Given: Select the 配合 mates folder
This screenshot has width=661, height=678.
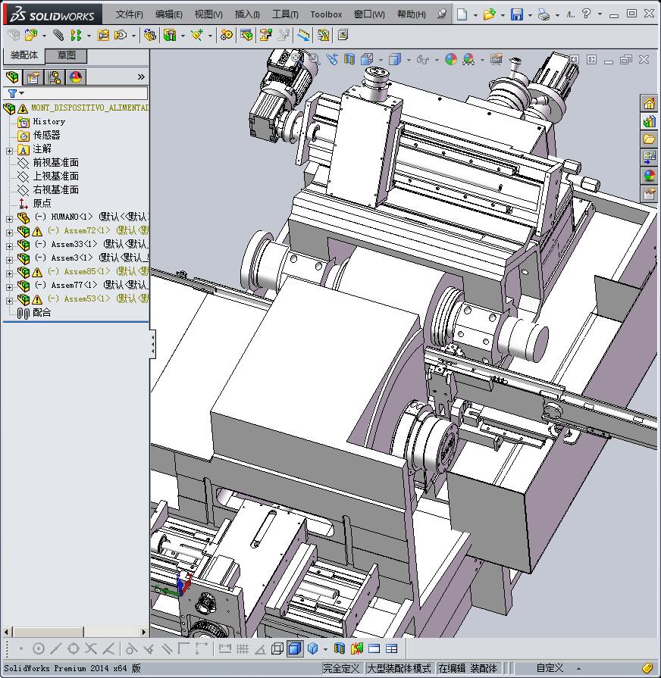Looking at the screenshot, I should point(42,313).
